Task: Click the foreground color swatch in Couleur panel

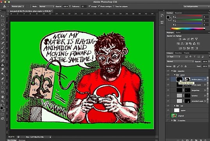Action: tap(168, 17)
